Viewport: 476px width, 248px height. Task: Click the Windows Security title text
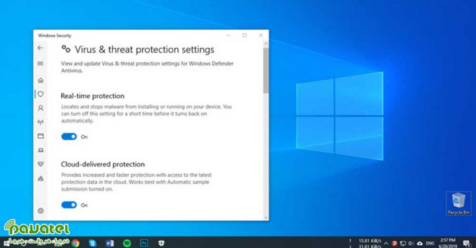(x=55, y=35)
